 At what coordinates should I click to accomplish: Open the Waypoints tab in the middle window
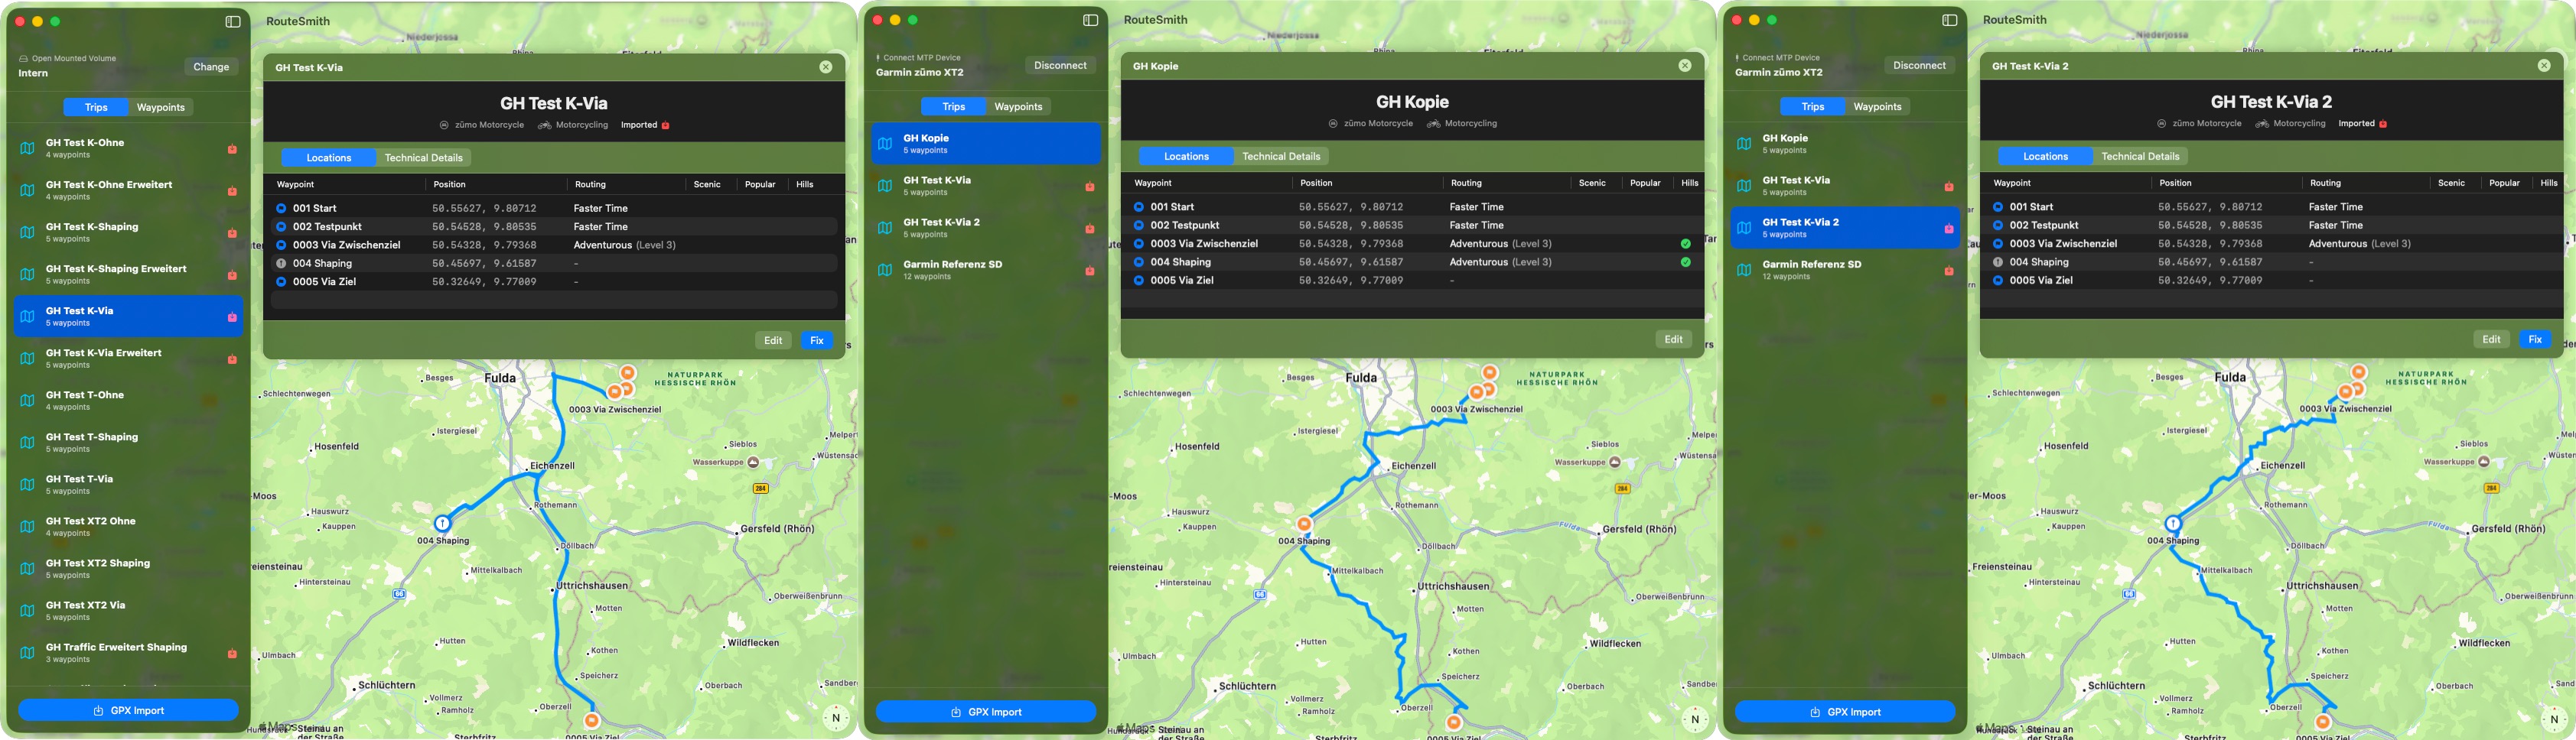pyautogui.click(x=1018, y=105)
